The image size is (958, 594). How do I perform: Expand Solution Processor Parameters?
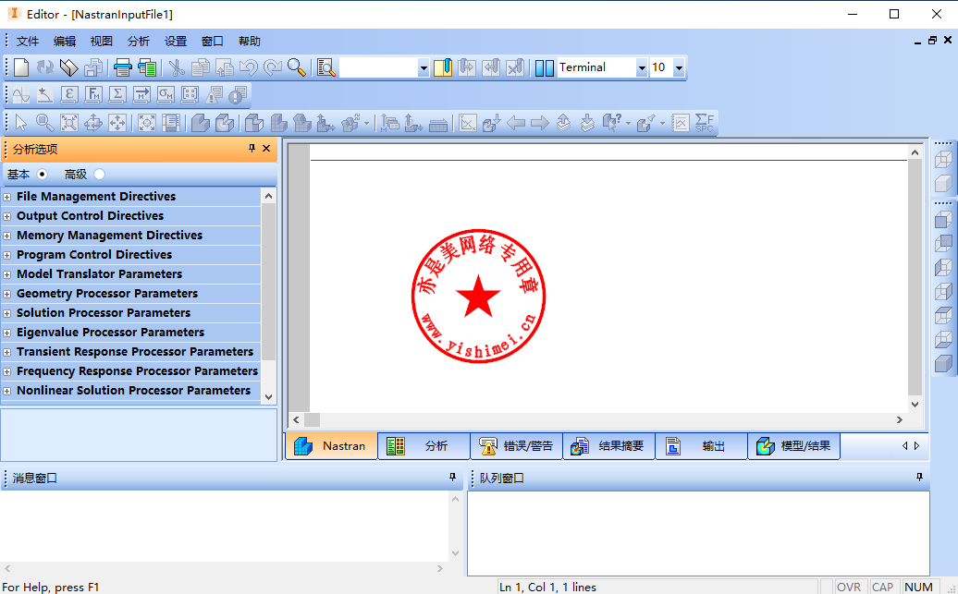tap(6, 314)
